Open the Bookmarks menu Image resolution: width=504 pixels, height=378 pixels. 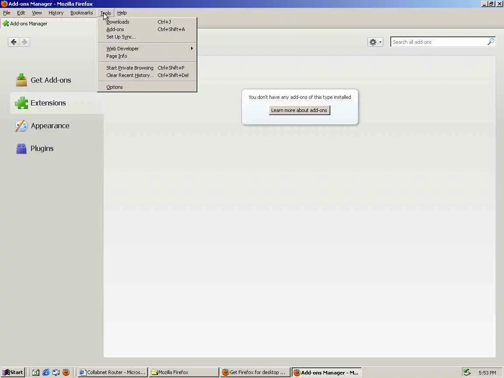82,13
